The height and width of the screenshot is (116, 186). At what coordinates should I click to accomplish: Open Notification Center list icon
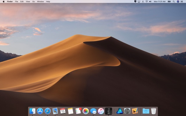tap(182, 1)
